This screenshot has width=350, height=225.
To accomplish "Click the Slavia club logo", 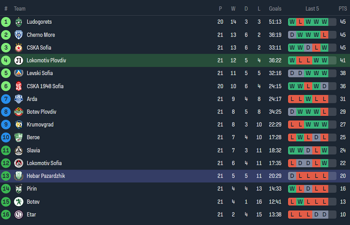I will pyautogui.click(x=19, y=150).
